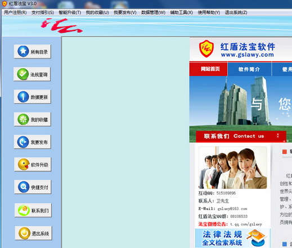Screen dimensions: 292x248
Task: Click the 法宝微博公告 red label
Action: click(x=213, y=224)
